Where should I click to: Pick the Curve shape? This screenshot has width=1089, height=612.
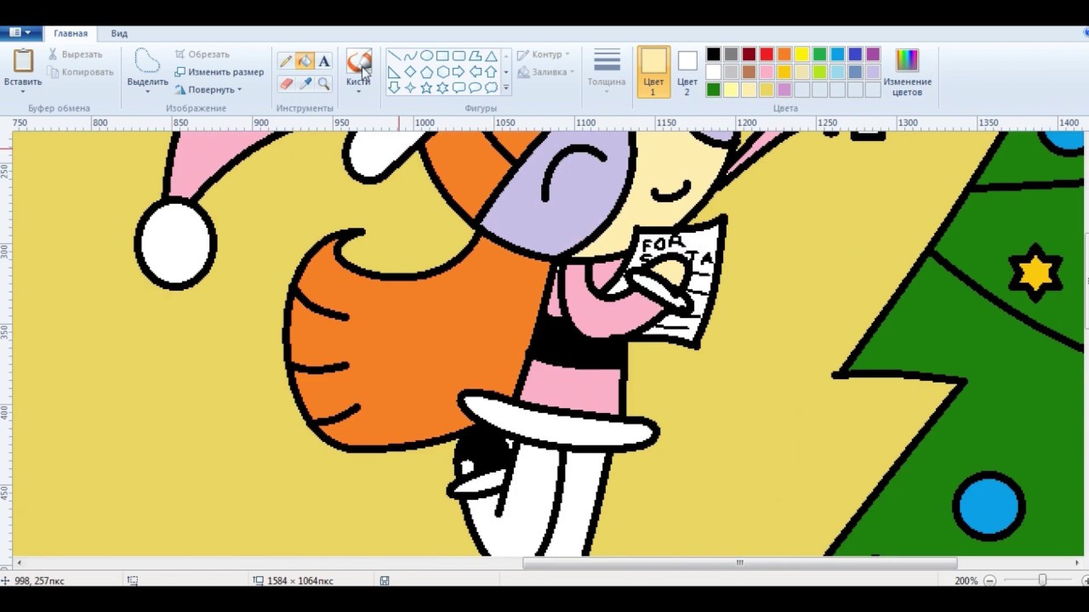pyautogui.click(x=410, y=56)
